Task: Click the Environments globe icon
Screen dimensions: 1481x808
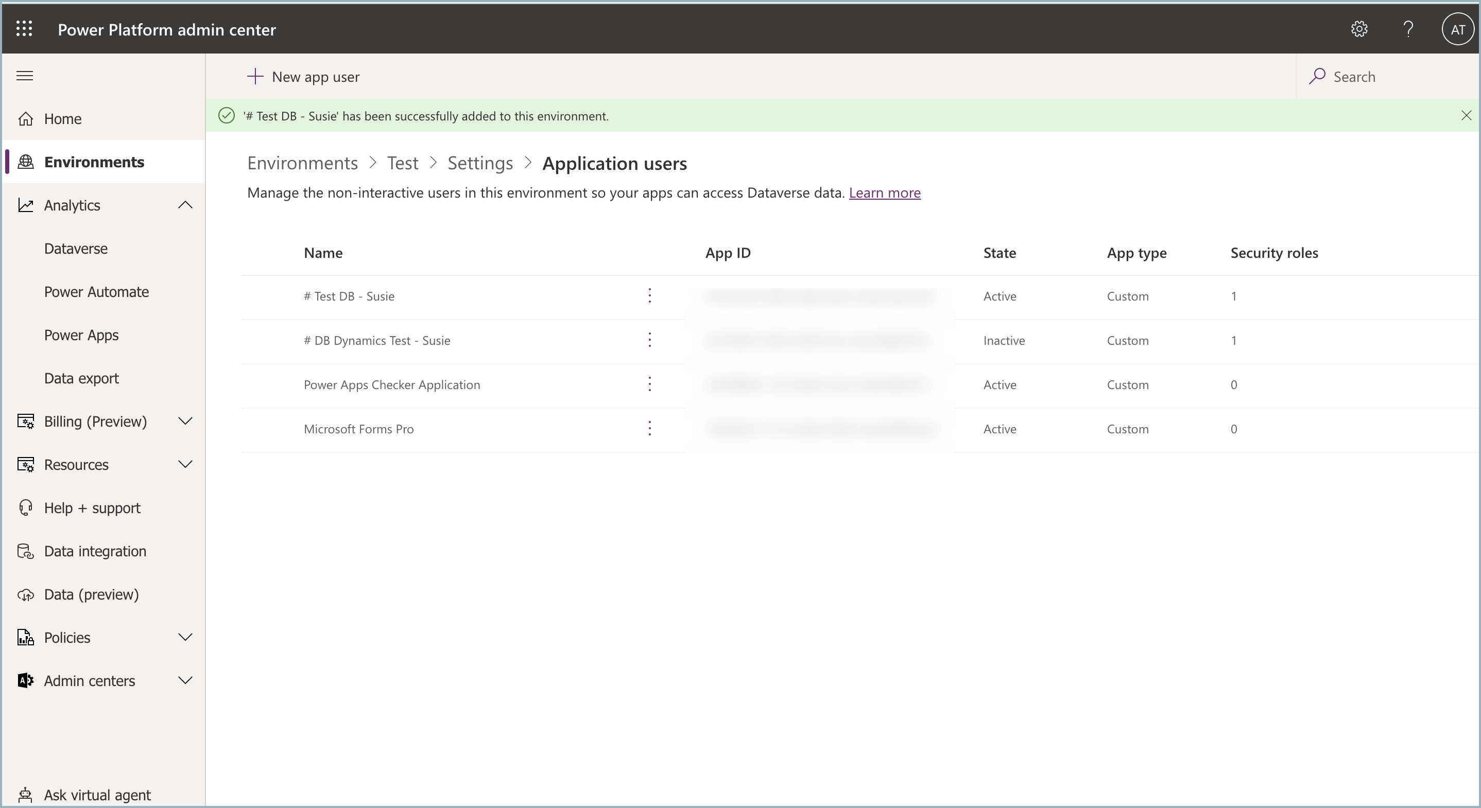Action: click(26, 162)
